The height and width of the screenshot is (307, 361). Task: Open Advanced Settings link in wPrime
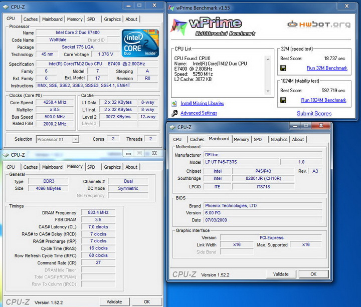coord(199,113)
